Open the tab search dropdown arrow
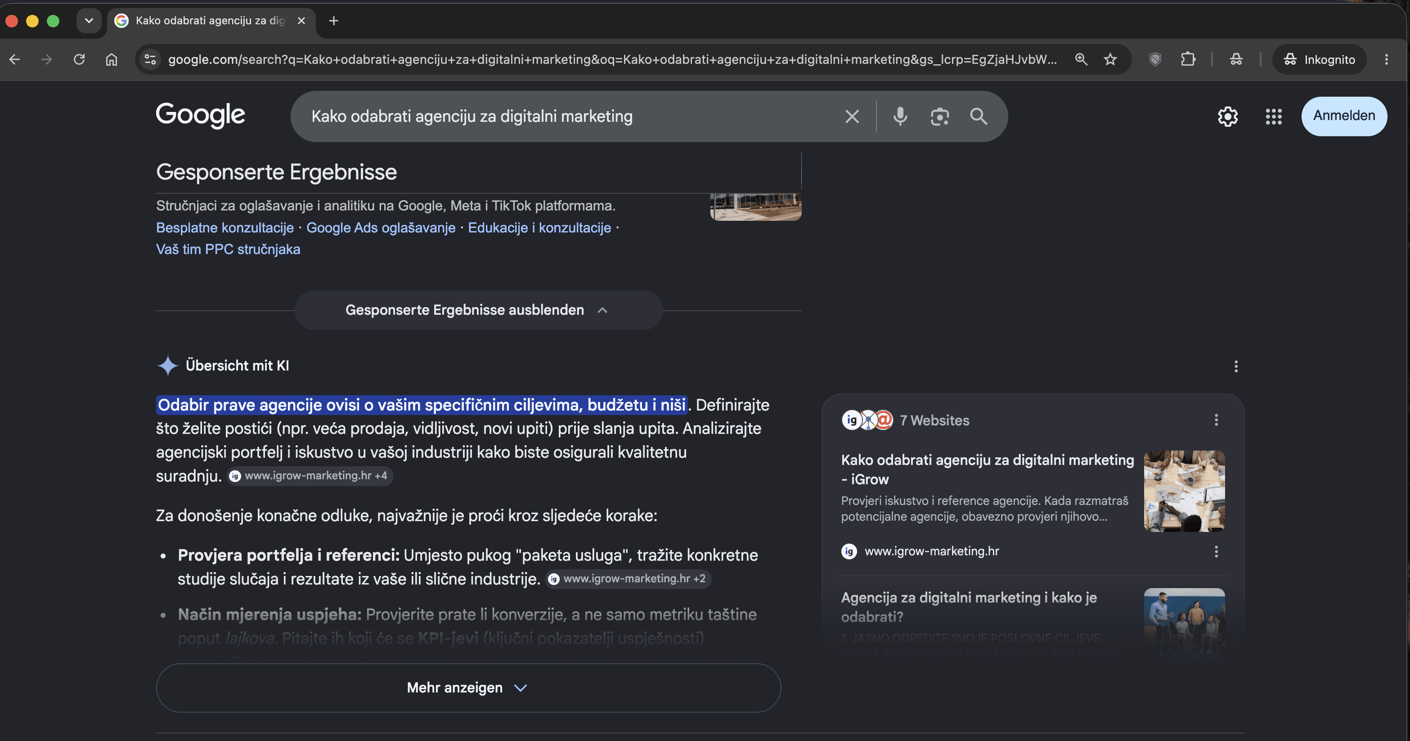 point(89,21)
